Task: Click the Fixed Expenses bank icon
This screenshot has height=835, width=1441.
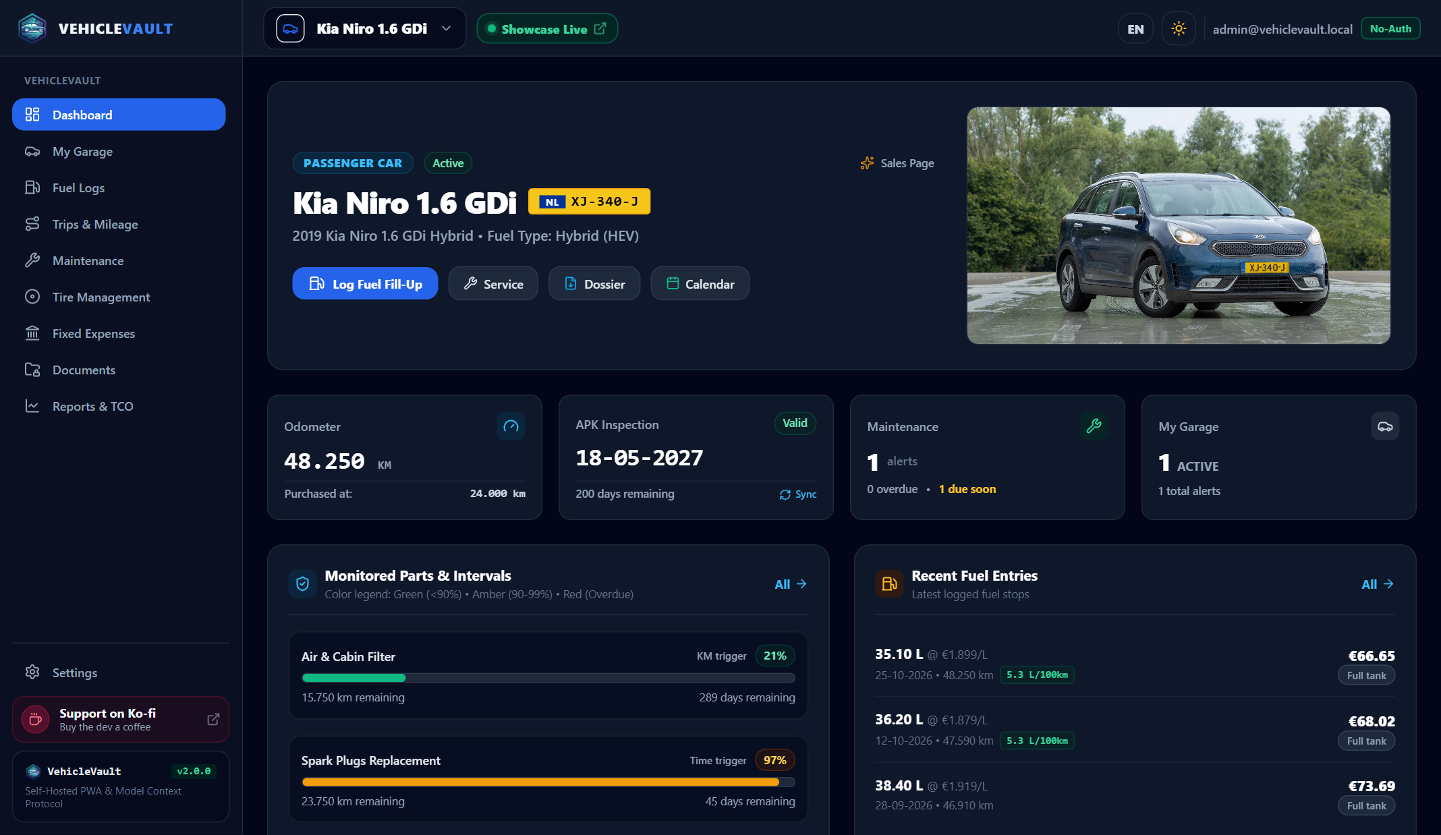Action: coord(32,333)
